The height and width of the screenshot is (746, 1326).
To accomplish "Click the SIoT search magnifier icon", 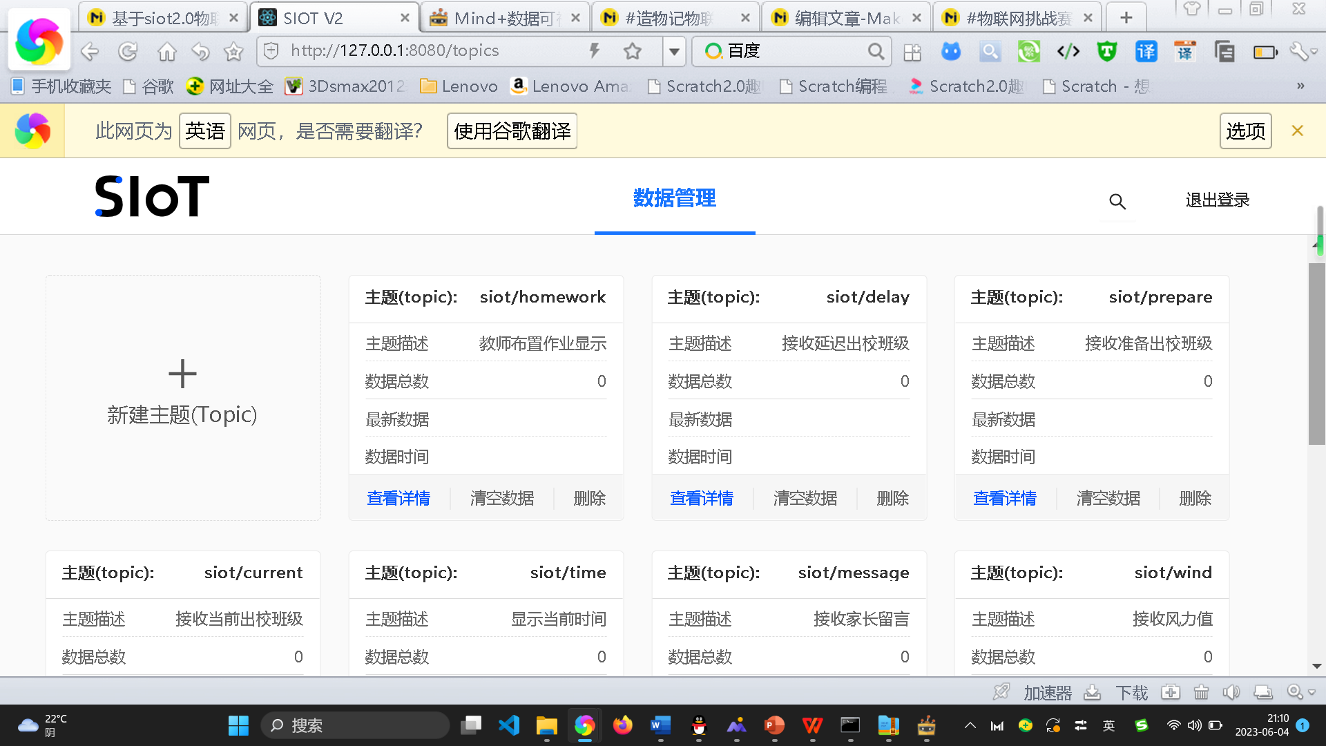I will pyautogui.click(x=1117, y=201).
